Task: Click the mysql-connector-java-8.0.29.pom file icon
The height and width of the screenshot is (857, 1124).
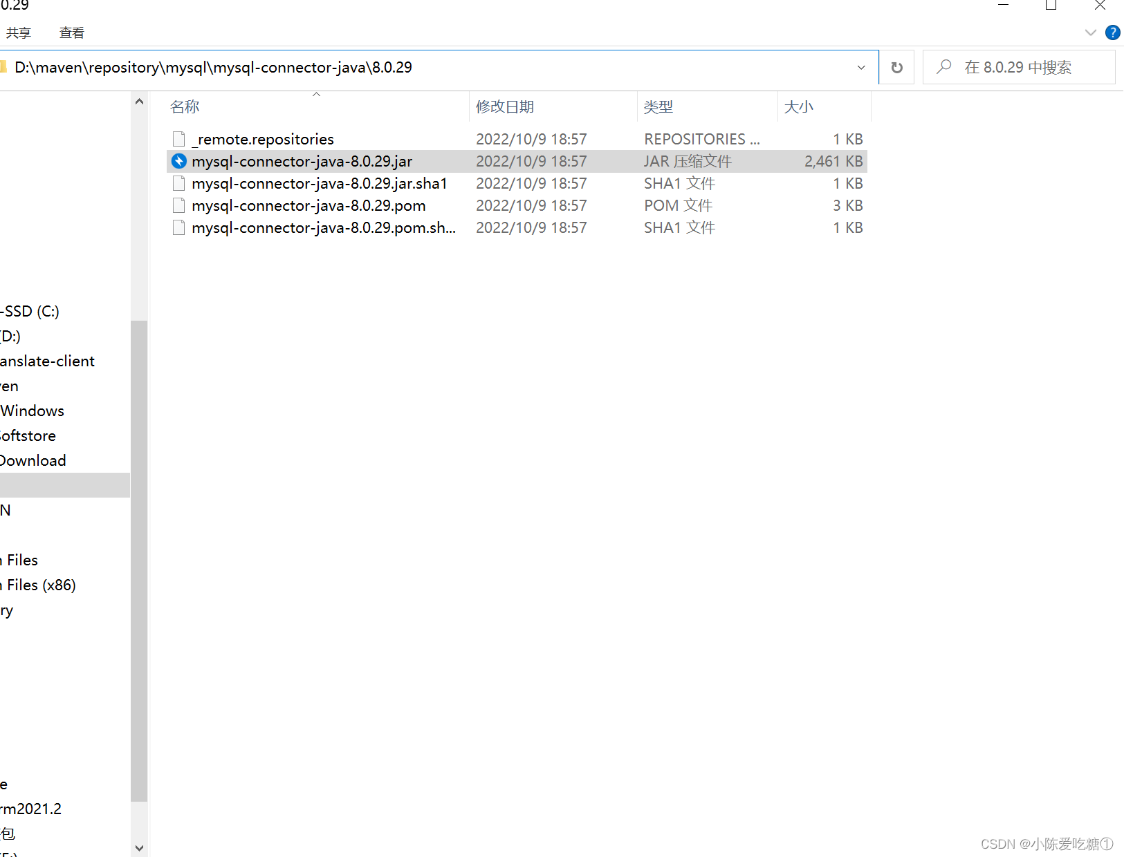Action: (x=179, y=205)
